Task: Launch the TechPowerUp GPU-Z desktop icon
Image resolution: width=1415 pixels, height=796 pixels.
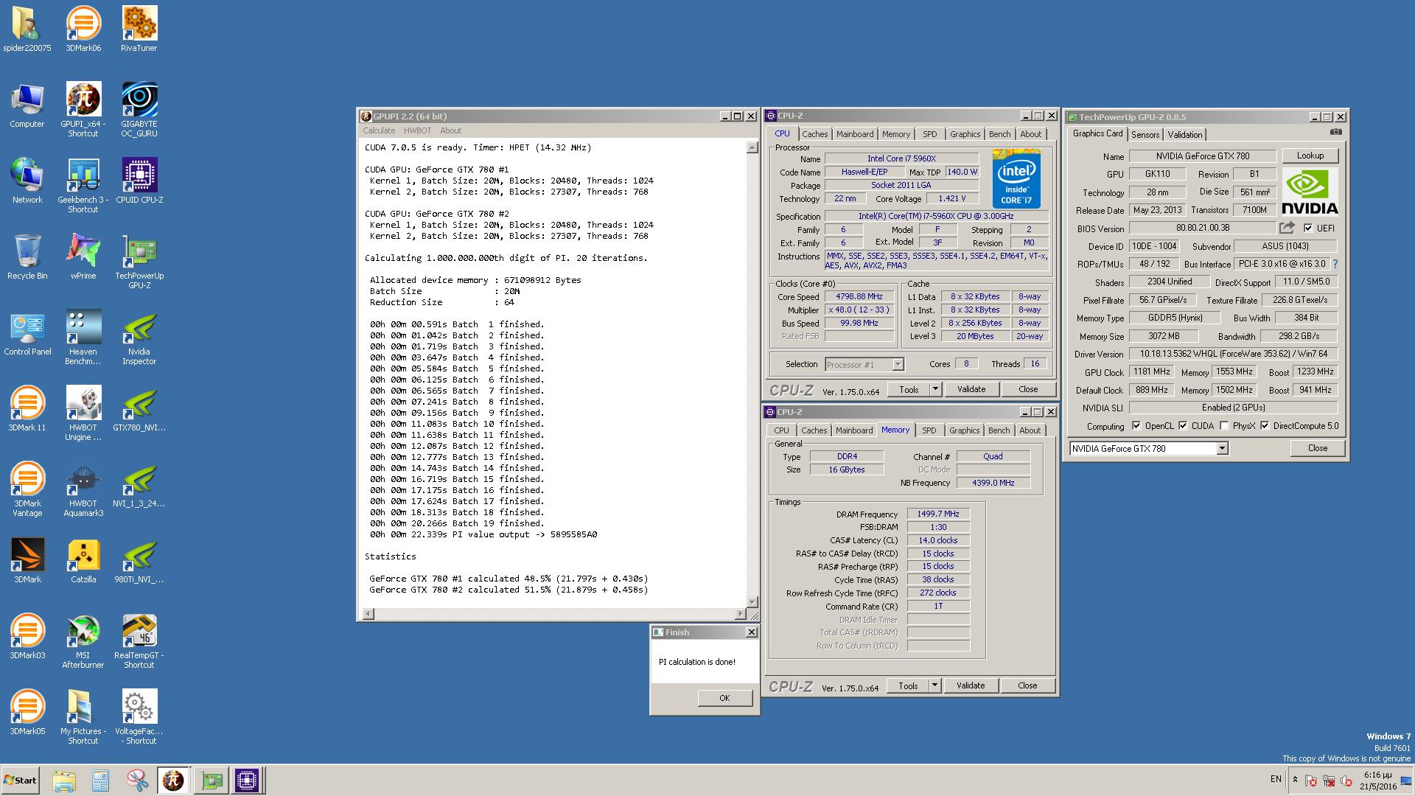Action: tap(139, 262)
